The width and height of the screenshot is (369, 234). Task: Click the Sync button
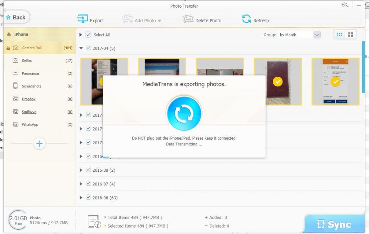point(334,224)
